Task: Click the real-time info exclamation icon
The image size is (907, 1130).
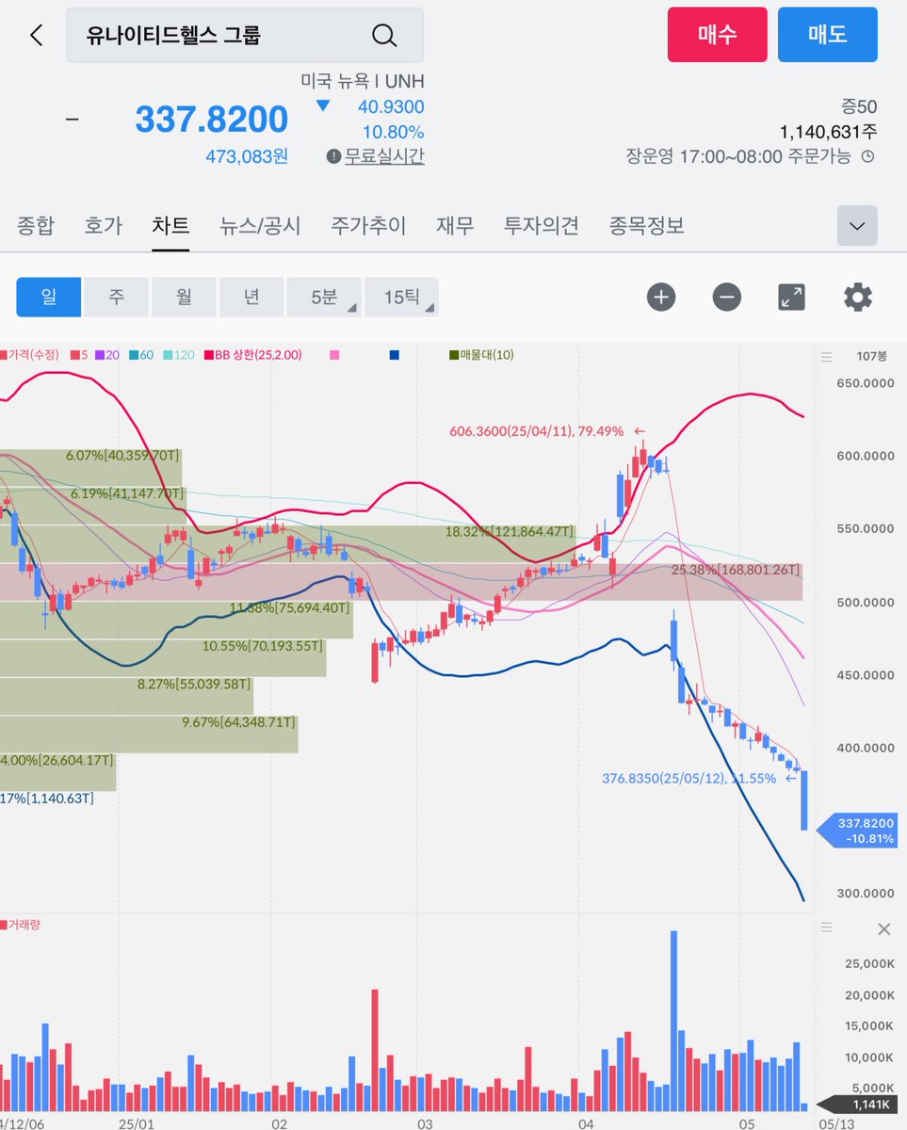Action: pyautogui.click(x=333, y=156)
